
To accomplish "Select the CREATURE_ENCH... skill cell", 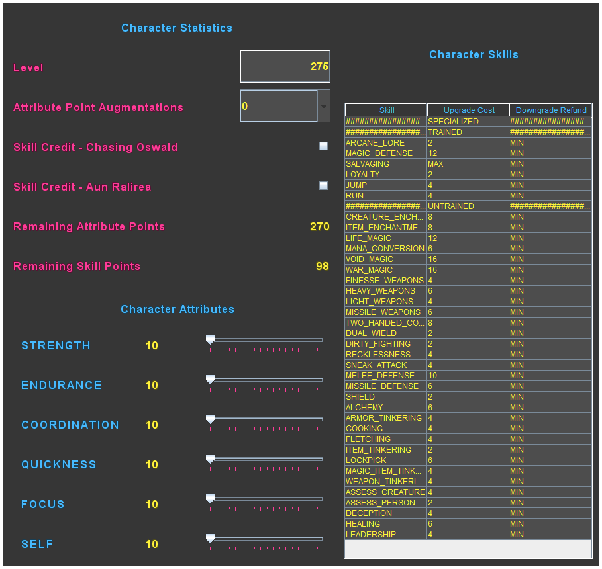I will point(386,217).
